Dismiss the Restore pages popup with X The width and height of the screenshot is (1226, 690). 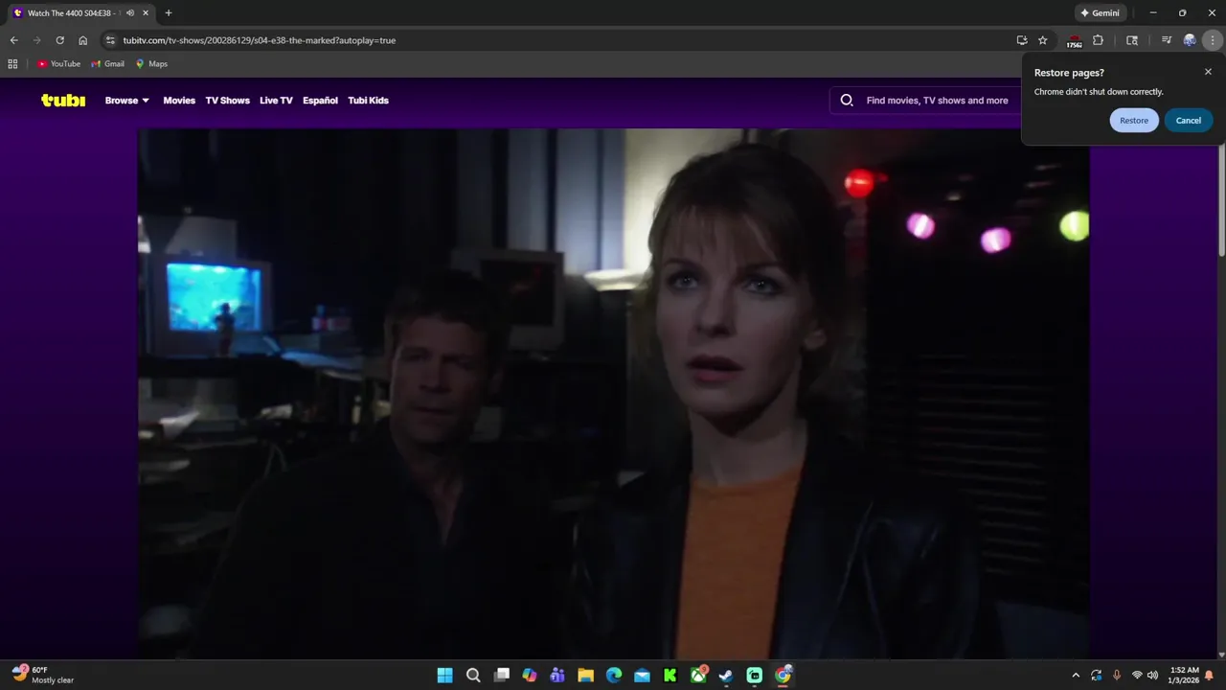(x=1208, y=72)
